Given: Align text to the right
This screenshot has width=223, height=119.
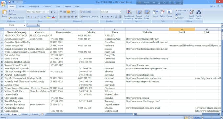Looking at the screenshot, I should point(68,17).
